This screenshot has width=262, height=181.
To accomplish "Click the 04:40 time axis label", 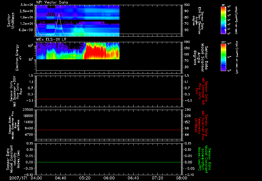I will coord(60,178).
